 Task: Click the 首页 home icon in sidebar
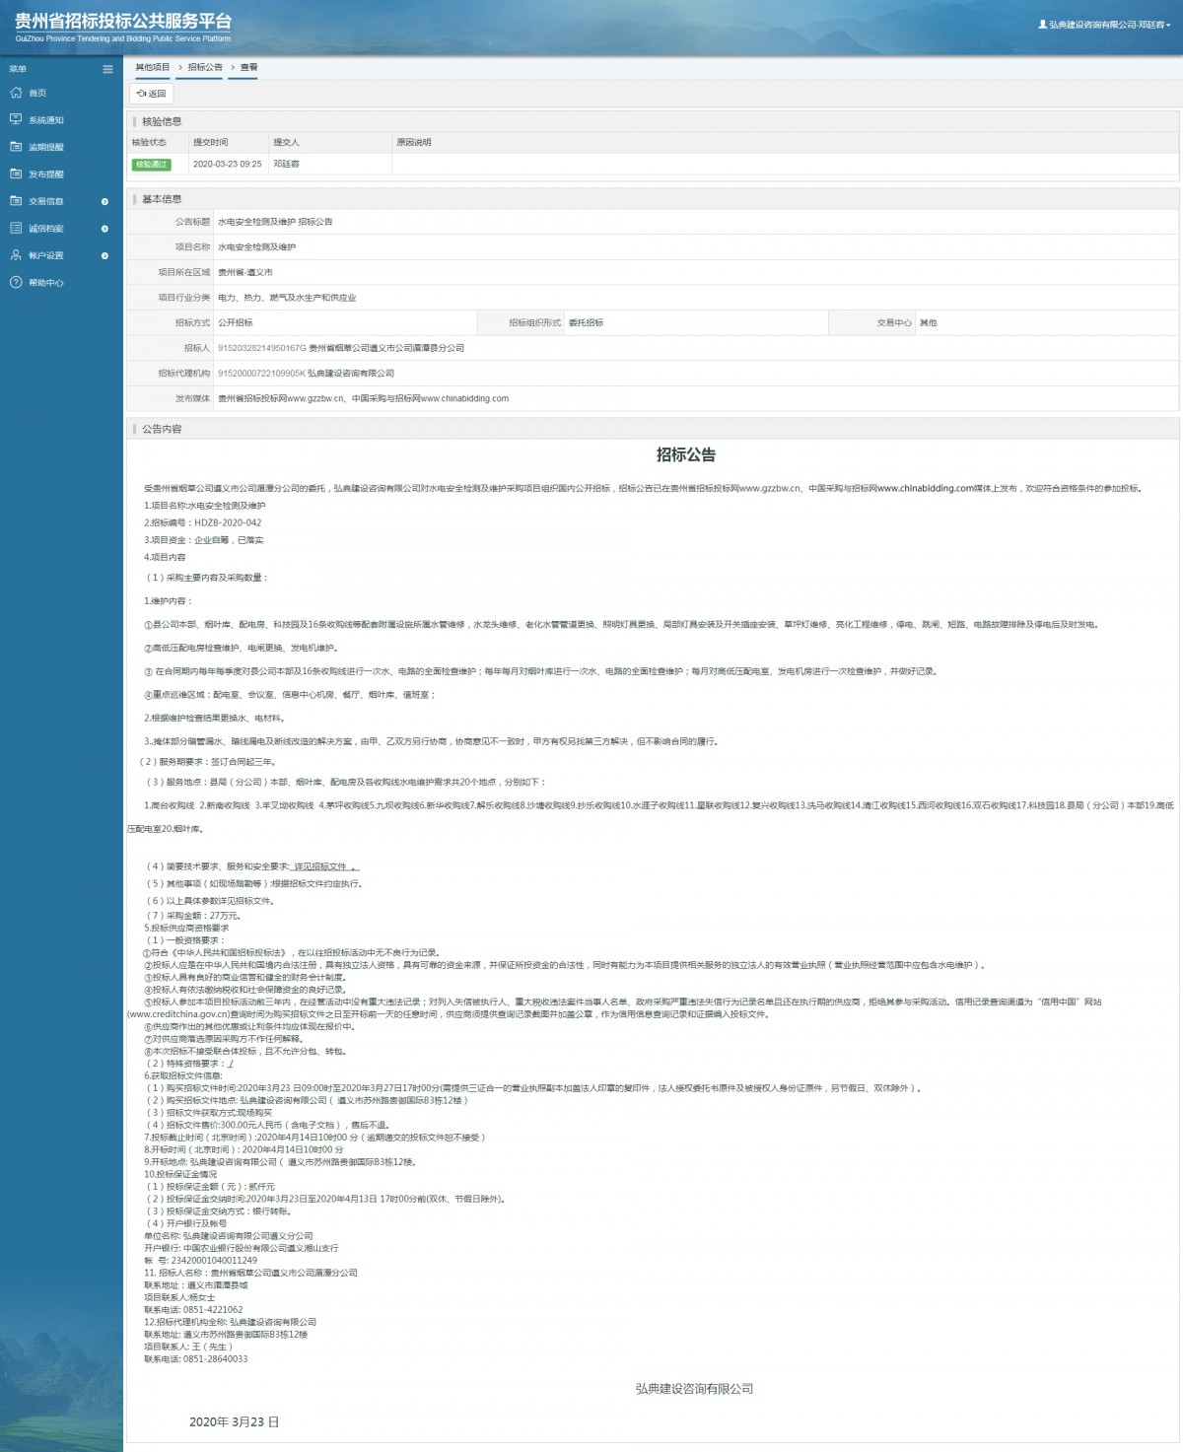(16, 93)
